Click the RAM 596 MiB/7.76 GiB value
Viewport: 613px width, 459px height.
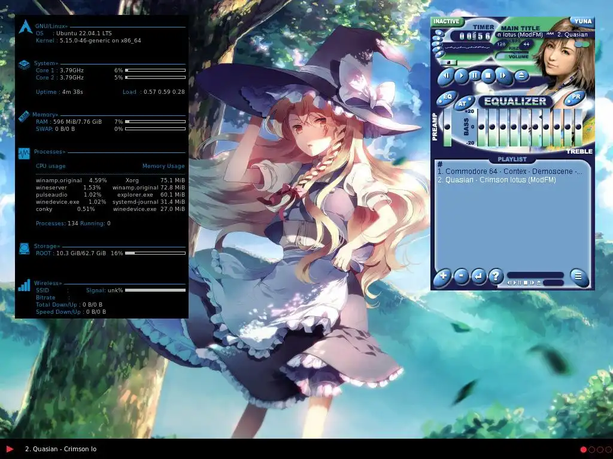point(77,122)
